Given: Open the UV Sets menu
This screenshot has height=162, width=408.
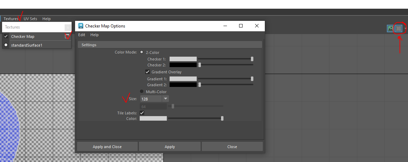Looking at the screenshot, I should [x=30, y=19].
